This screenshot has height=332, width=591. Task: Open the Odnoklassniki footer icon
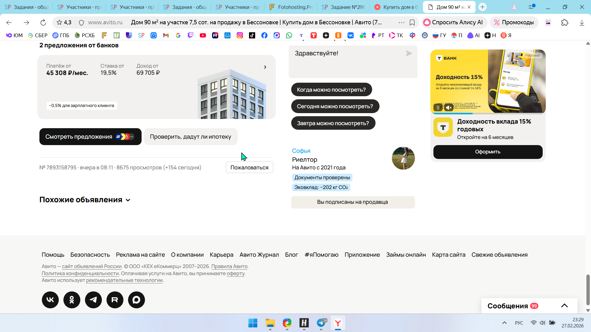[72, 300]
